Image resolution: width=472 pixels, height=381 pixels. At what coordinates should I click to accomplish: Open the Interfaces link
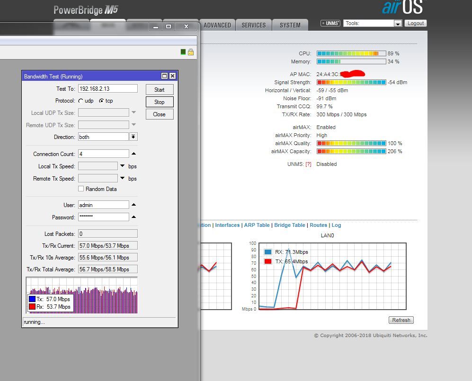point(227,225)
